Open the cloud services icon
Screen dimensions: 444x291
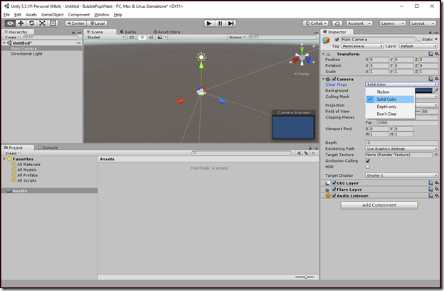337,23
